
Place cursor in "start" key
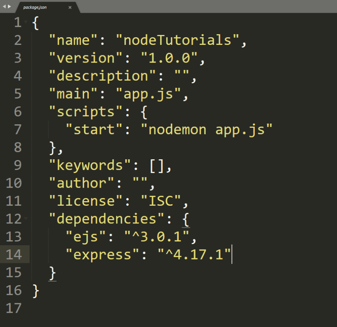(x=94, y=130)
